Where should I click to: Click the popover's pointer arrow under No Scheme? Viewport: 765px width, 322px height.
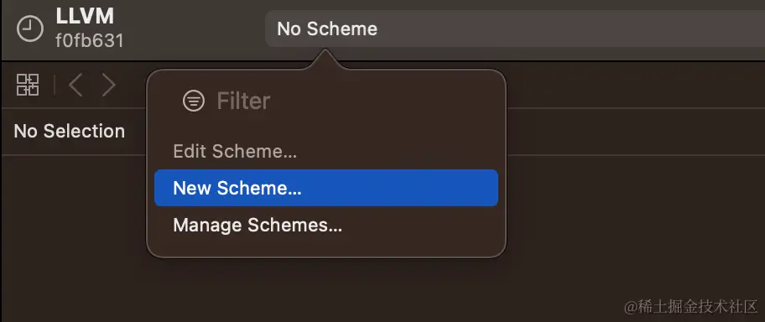click(x=325, y=59)
